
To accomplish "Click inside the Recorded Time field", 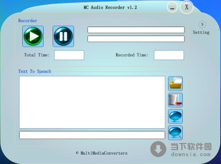I will tap(169, 55).
